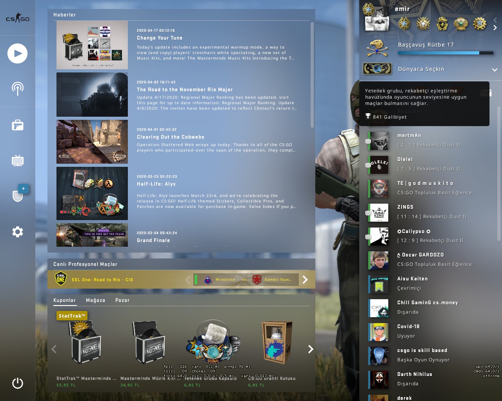Switch to the Pazar tab
The width and height of the screenshot is (502, 401).
[122, 300]
